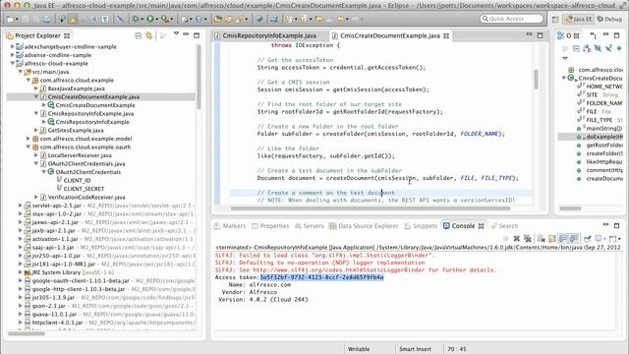This screenshot has height=354, width=629.
Task: Select GetSitesExample.java in the tree
Action: (76, 130)
